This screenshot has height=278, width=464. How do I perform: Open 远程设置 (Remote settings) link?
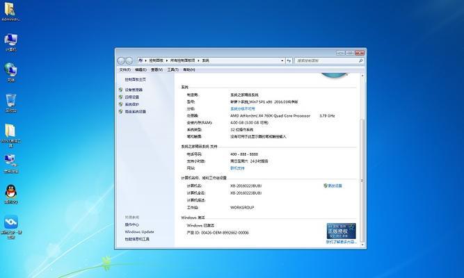click(131, 97)
